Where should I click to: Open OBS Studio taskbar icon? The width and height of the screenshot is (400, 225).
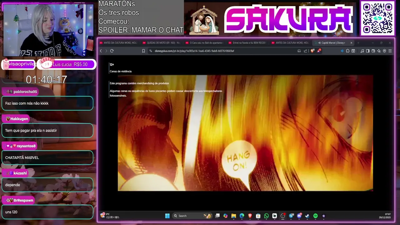(x=283, y=216)
